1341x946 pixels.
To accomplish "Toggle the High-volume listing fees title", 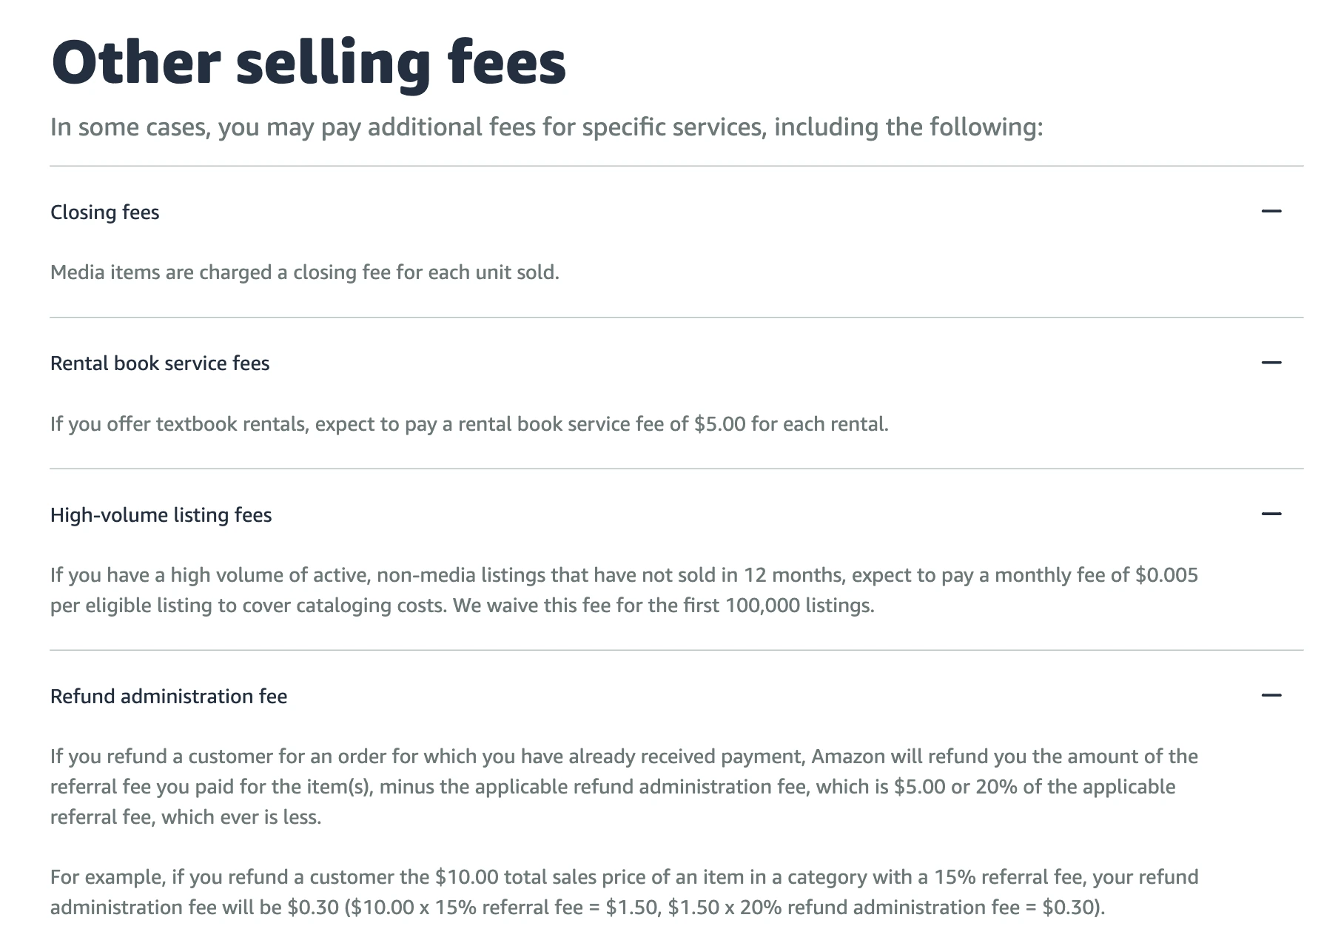I will (x=161, y=515).
